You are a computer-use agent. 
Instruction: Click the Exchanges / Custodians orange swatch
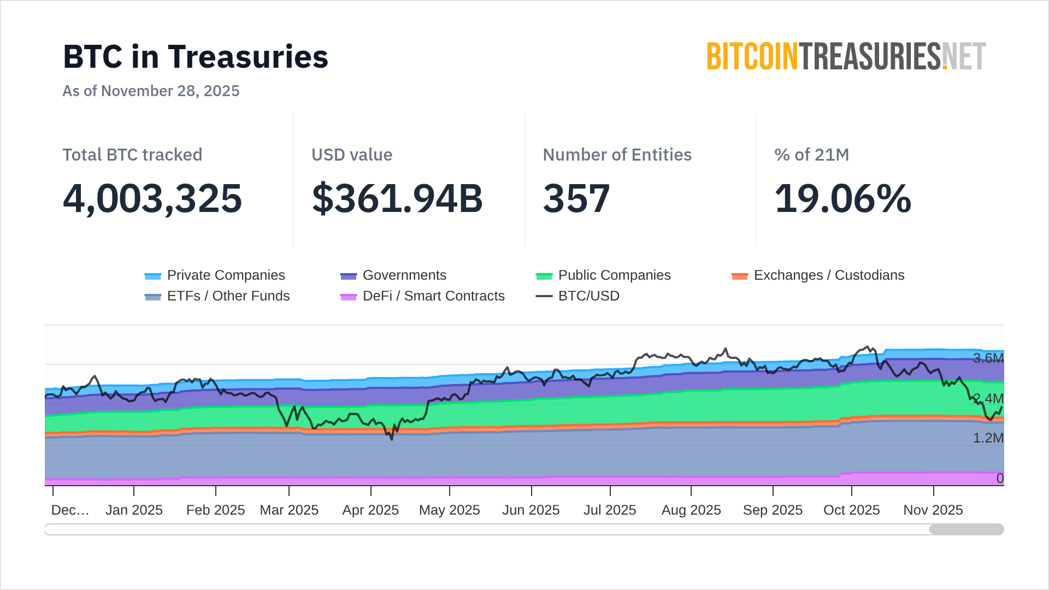740,276
